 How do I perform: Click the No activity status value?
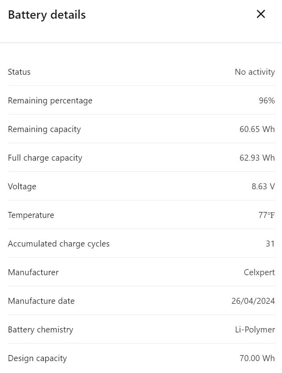coord(255,72)
